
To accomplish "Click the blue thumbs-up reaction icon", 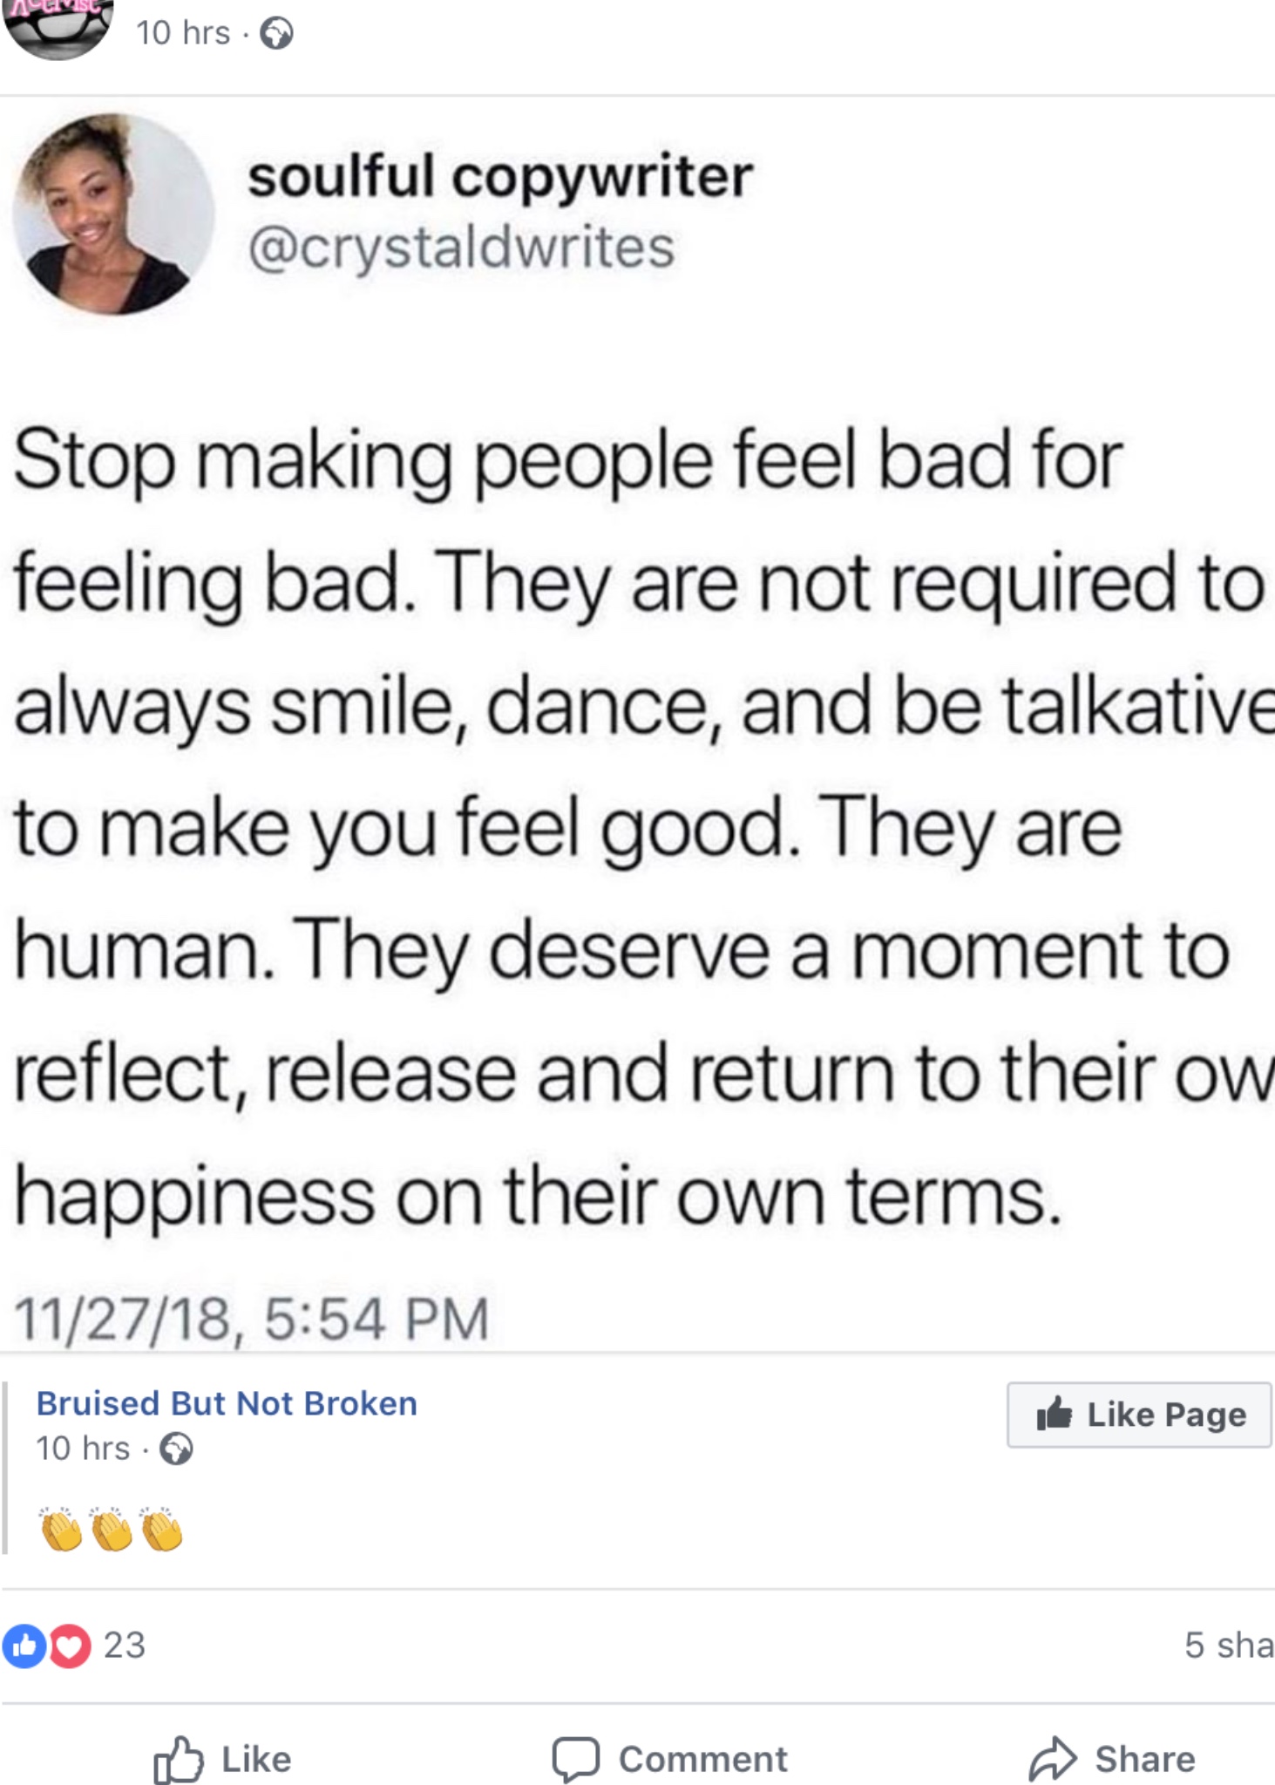I will (24, 1646).
